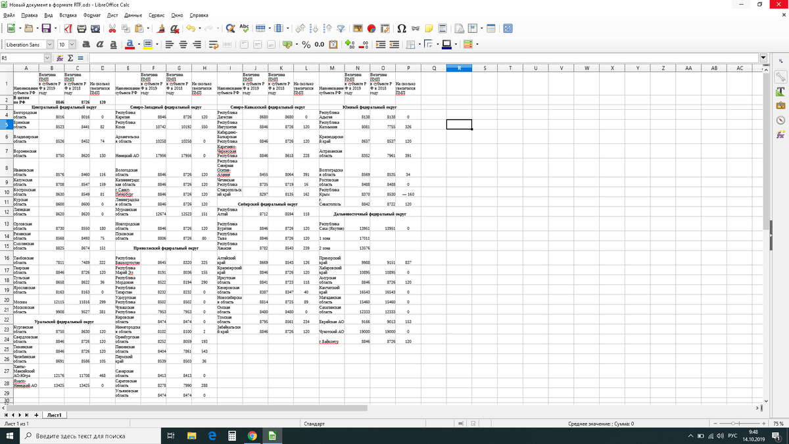
Task: Open the sidebar Navigator compass icon
Action: (781, 119)
